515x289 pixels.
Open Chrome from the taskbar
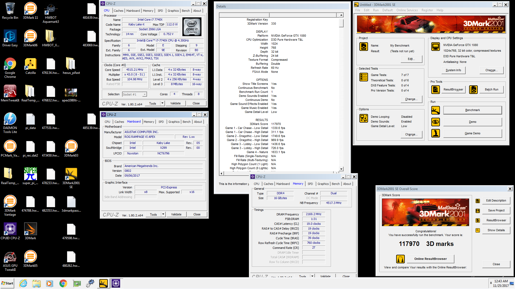(63, 283)
